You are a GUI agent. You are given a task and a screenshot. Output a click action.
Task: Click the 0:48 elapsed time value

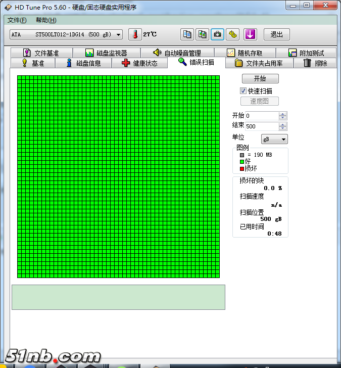(274, 234)
